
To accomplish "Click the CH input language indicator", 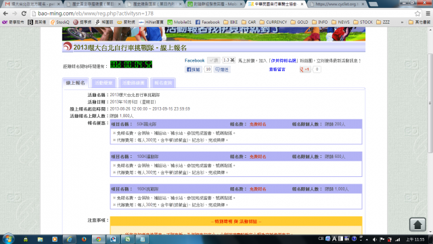I will click(x=321, y=239).
